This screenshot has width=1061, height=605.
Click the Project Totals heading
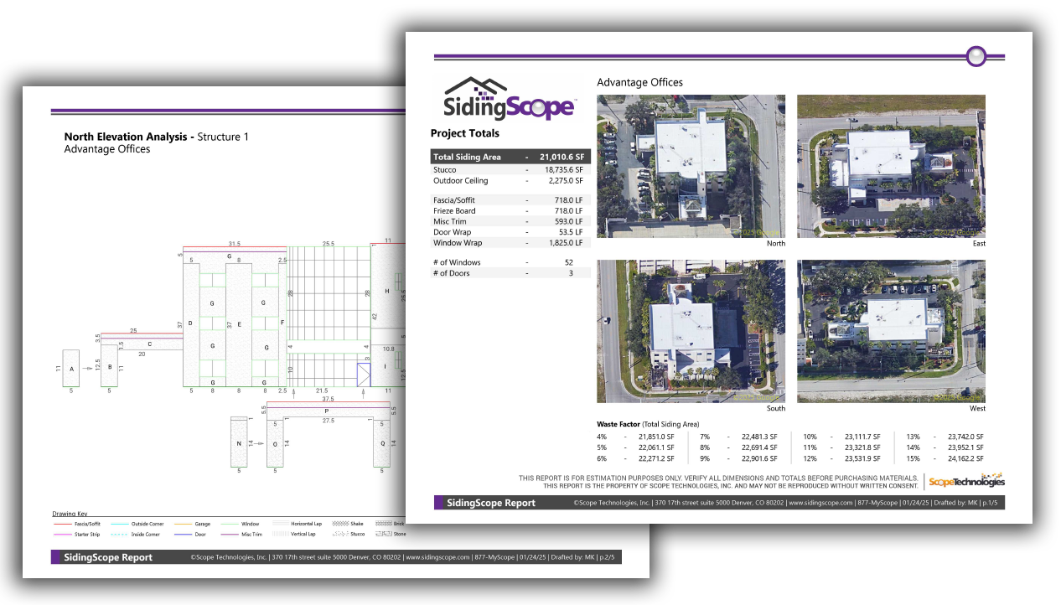464,133
